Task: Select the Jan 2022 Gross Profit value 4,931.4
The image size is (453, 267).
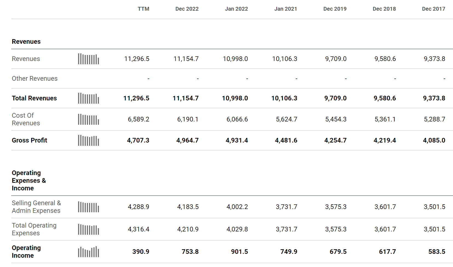Action: pyautogui.click(x=237, y=141)
